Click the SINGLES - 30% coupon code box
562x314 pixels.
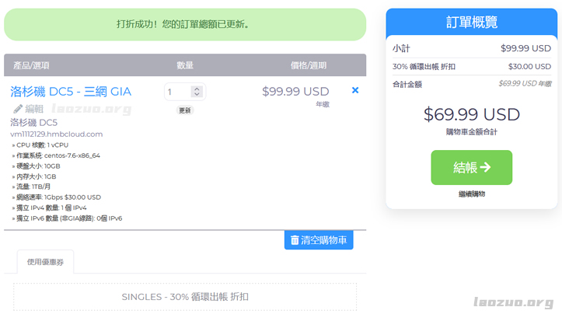click(x=185, y=297)
